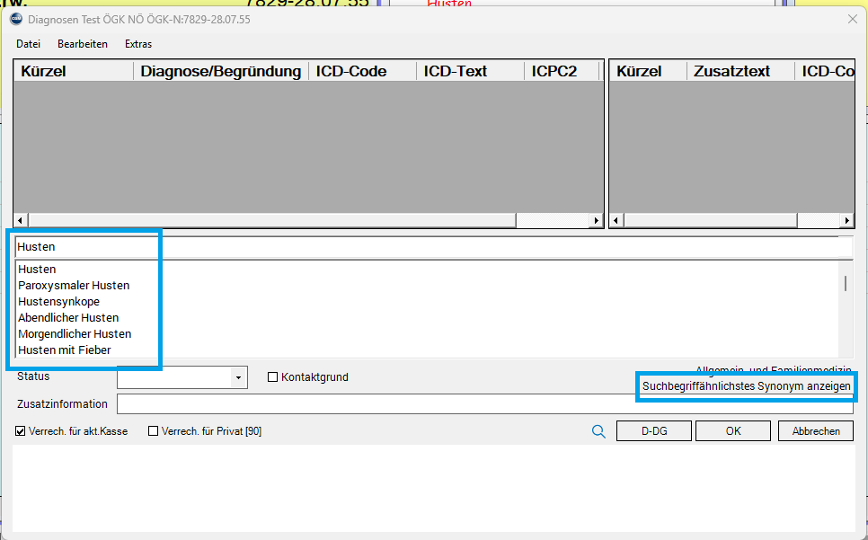This screenshot has width=868, height=540.
Task: Select 'Hustensynkope' in the results list
Action: point(59,302)
